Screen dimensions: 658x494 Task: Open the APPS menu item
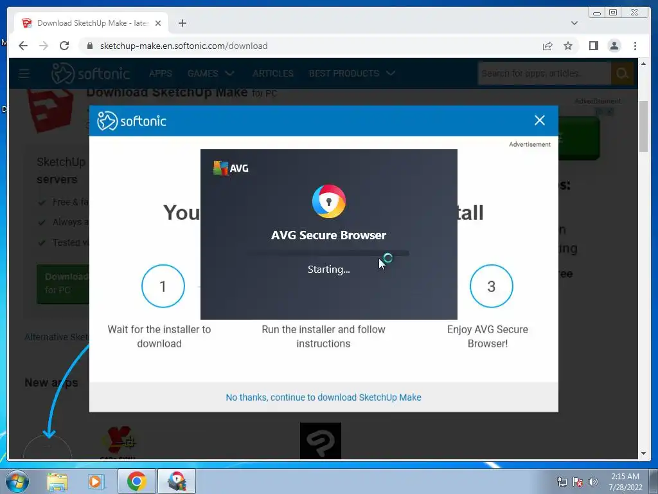click(160, 73)
